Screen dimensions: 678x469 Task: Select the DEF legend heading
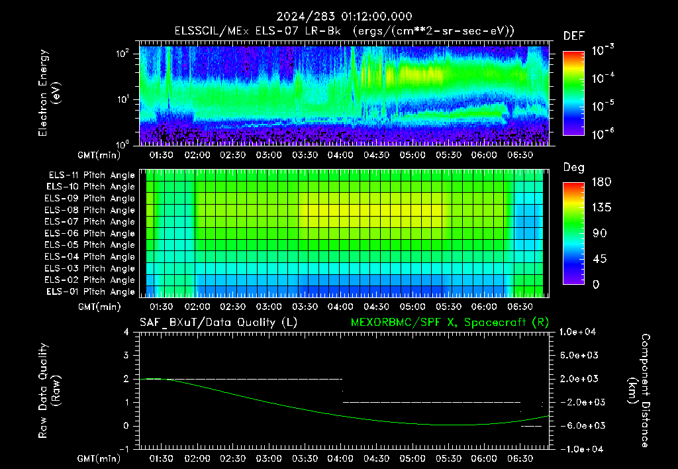point(574,36)
